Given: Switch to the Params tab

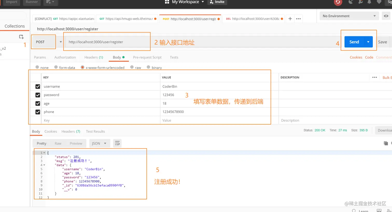Looking at the screenshot, I should [x=40, y=57].
